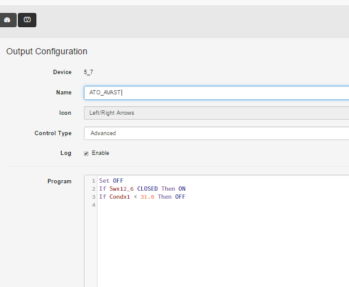Open the Icon dropdown showing Left/Right Arrows
The image size is (349, 287).
click(x=216, y=113)
